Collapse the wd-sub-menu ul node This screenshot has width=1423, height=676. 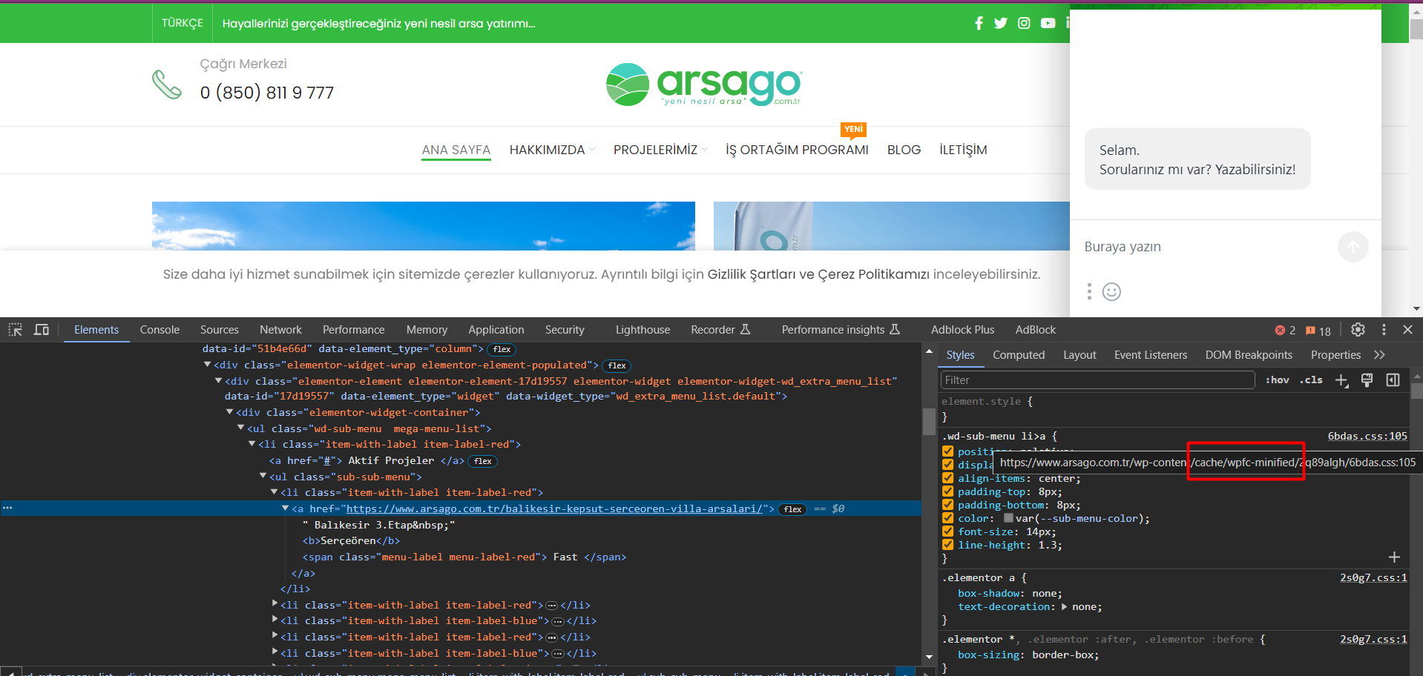click(241, 428)
